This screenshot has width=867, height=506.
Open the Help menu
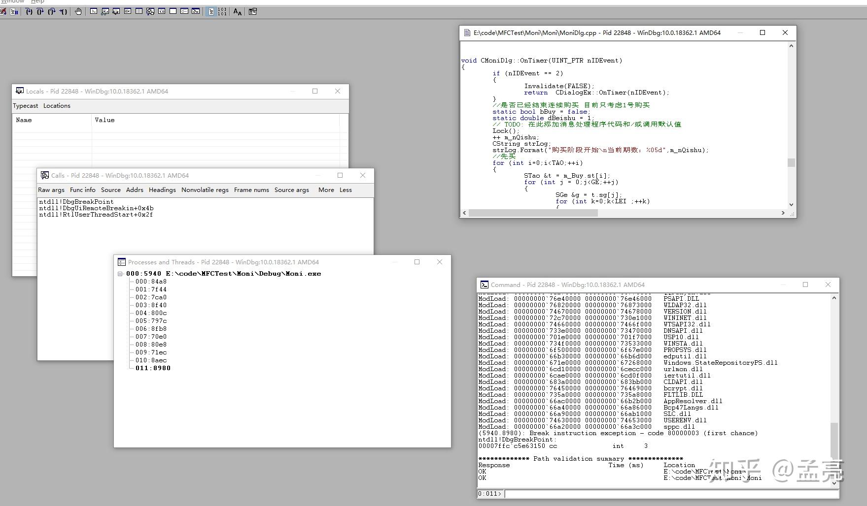click(37, 2)
